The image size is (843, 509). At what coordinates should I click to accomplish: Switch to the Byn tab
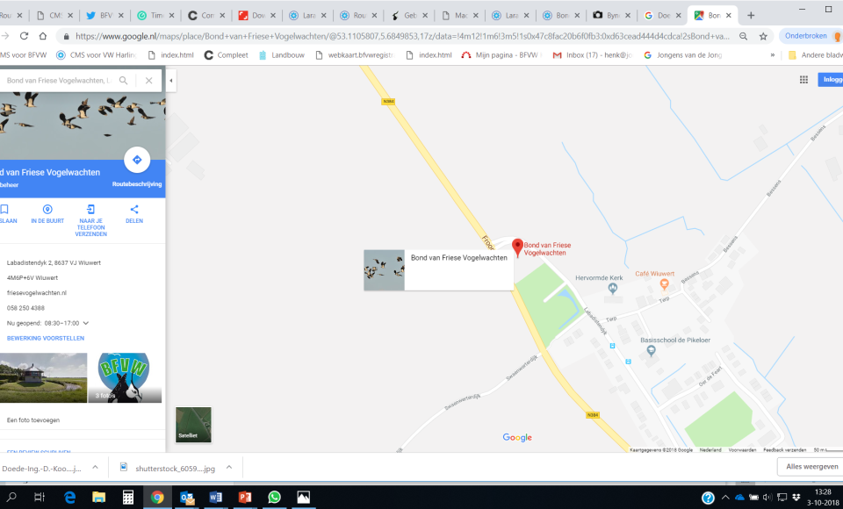[x=612, y=15]
